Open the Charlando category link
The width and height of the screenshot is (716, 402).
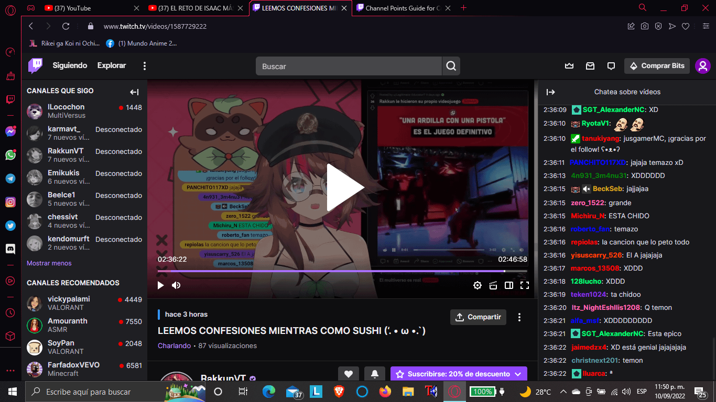[174, 345]
